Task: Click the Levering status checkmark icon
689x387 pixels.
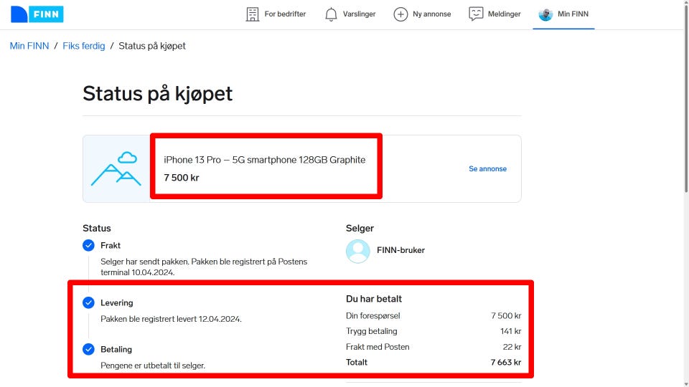Action: pos(88,302)
